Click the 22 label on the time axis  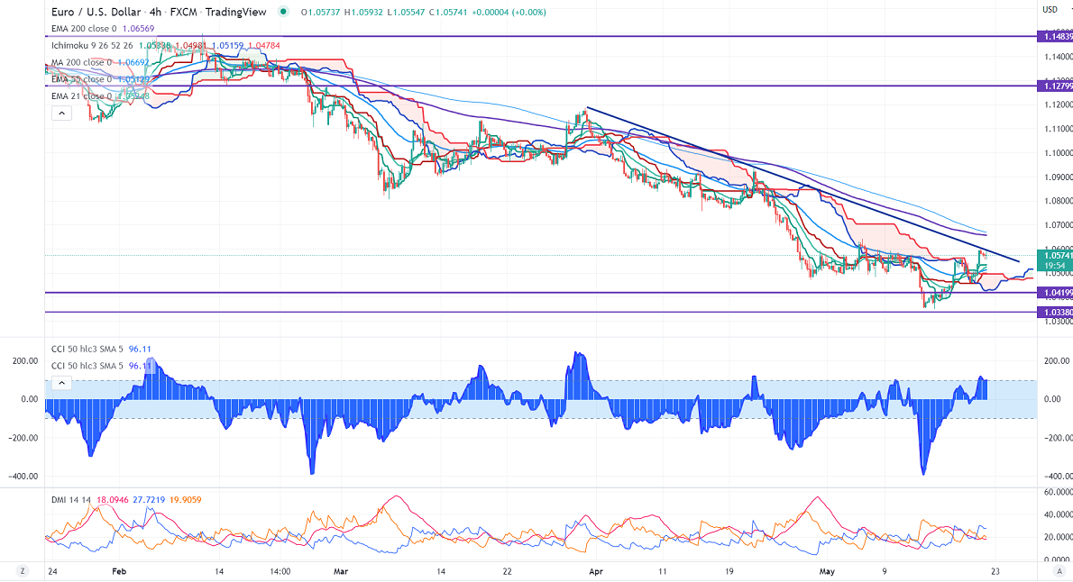point(507,571)
